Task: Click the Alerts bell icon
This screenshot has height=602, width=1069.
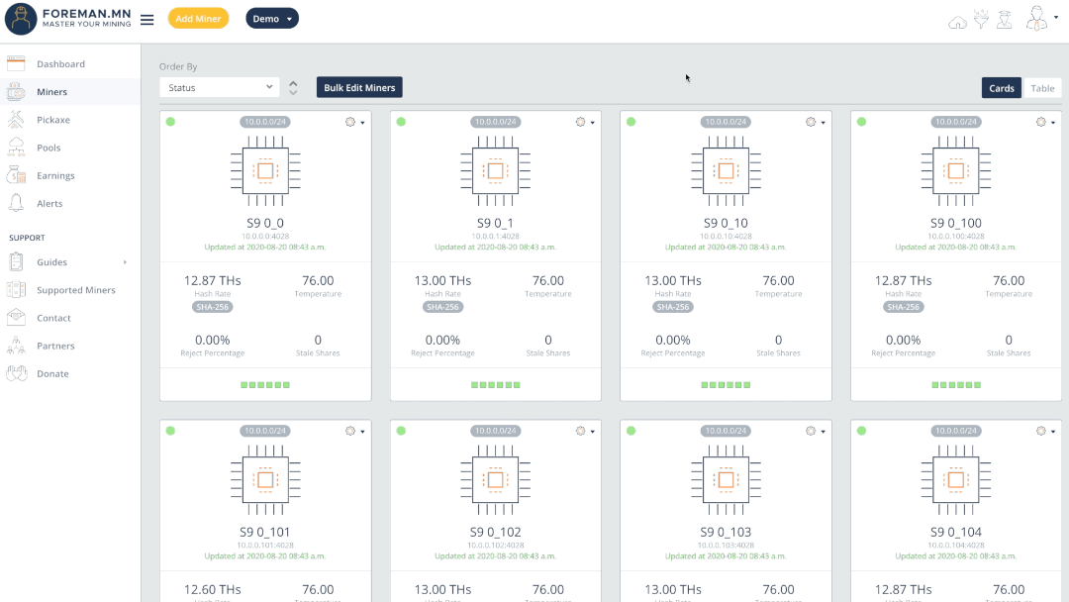Action: [16, 203]
